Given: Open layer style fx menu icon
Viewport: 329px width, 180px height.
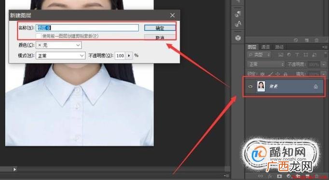Looking at the screenshot, I should point(270,176).
